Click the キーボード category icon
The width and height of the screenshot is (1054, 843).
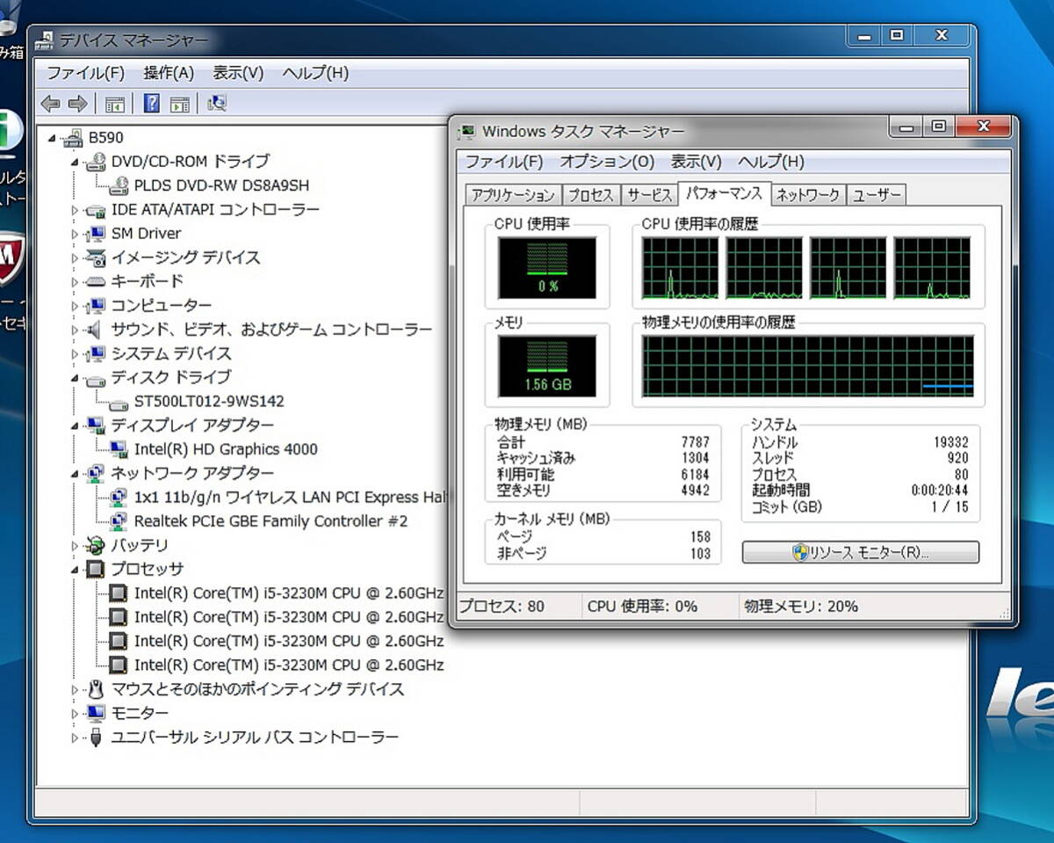96,281
